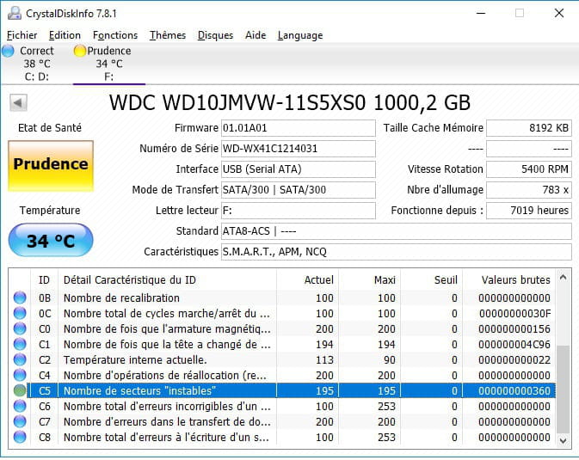
Task: Click the Lettre lecteur F: field
Action: (299, 211)
